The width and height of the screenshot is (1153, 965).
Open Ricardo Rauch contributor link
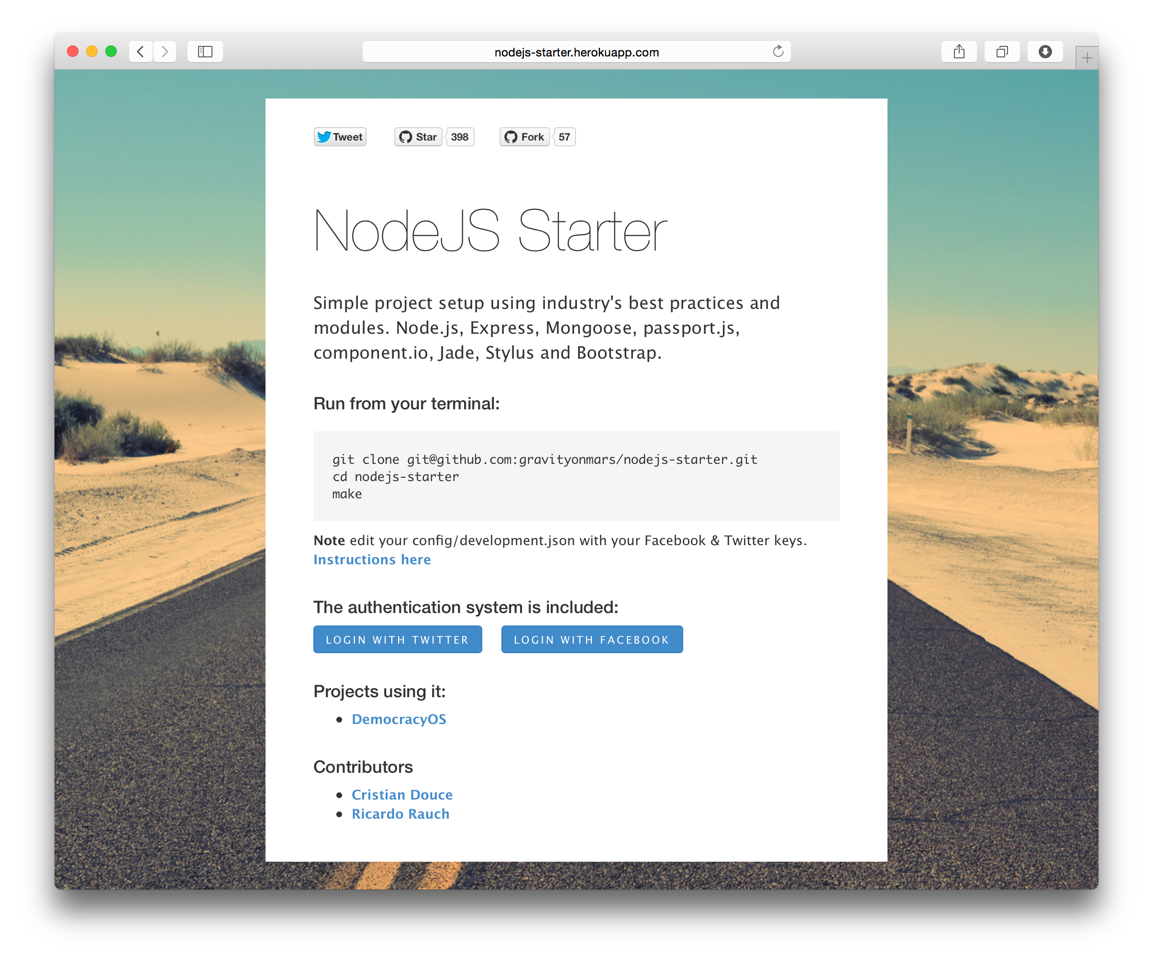tap(400, 813)
